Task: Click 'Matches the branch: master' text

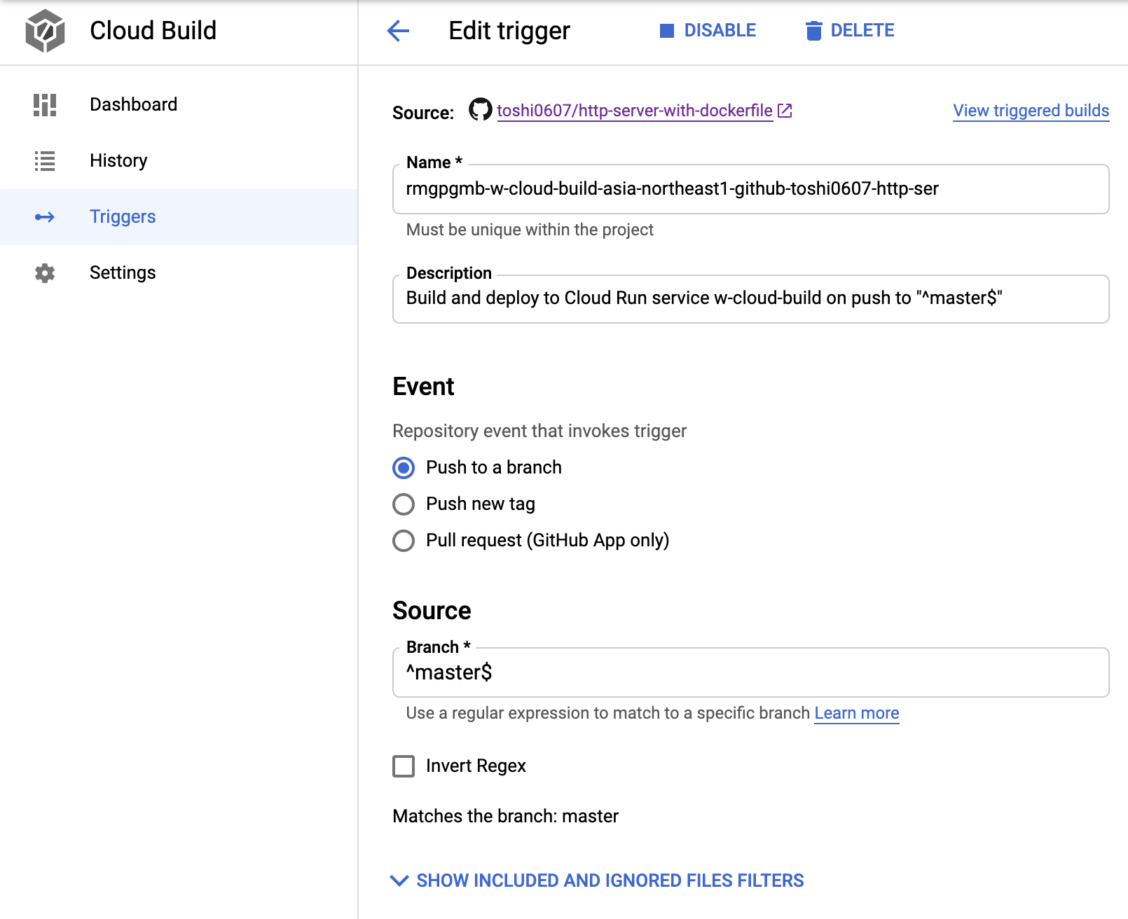Action: [506, 816]
